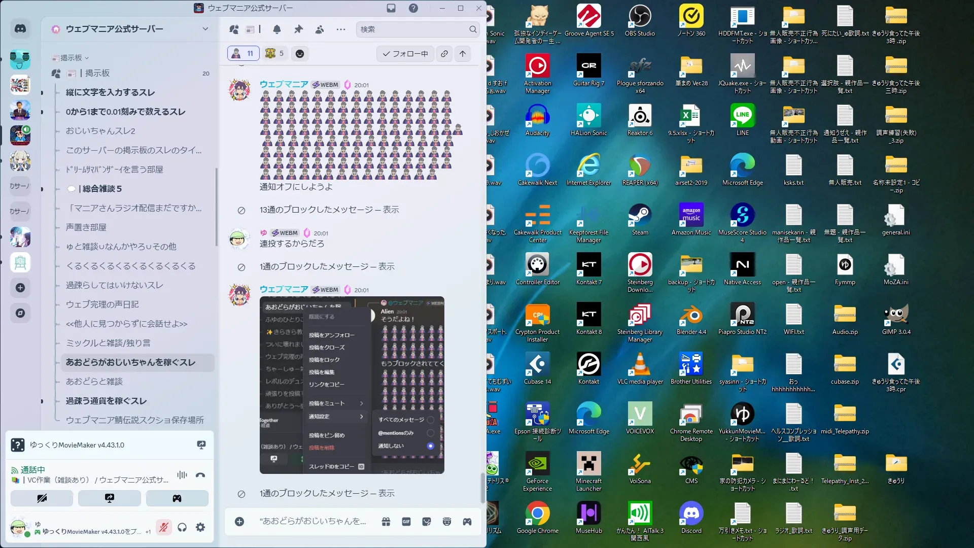Click the GIF picker icon
The image size is (974, 548).
tap(406, 522)
